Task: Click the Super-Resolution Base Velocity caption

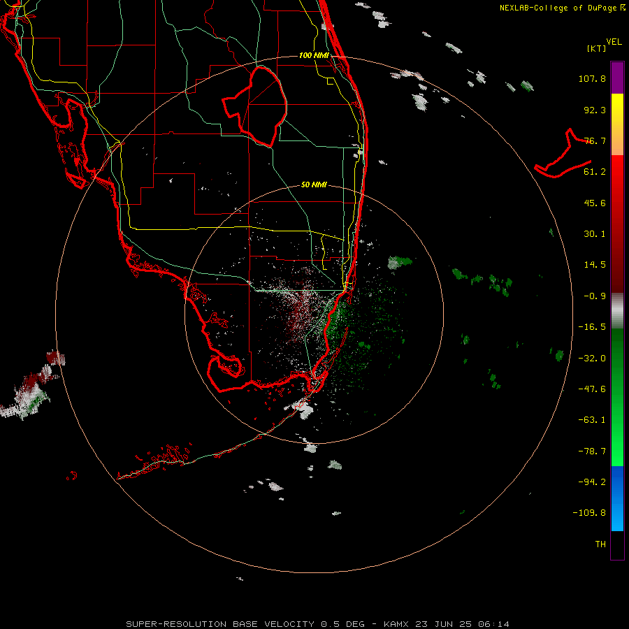Action: click(x=318, y=624)
